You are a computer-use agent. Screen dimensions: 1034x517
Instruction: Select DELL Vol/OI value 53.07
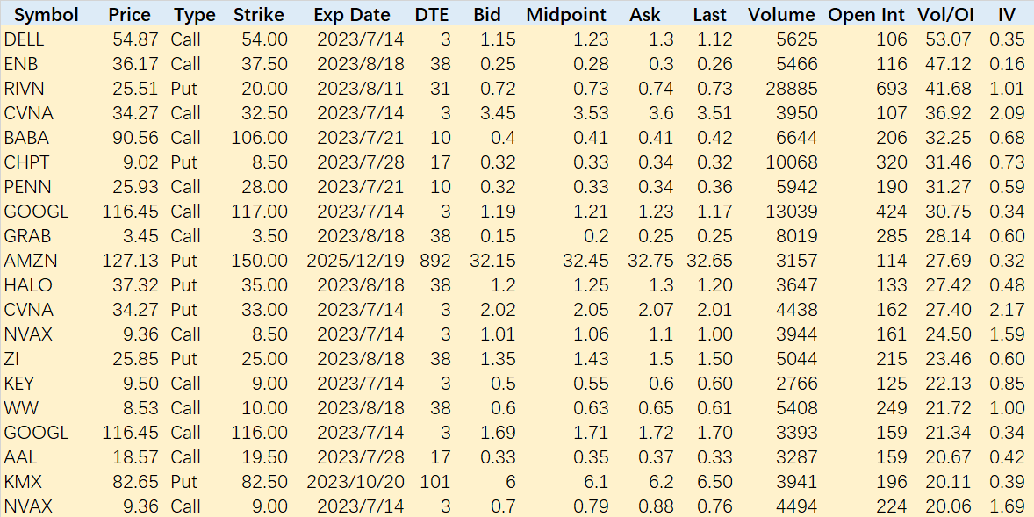pos(948,39)
